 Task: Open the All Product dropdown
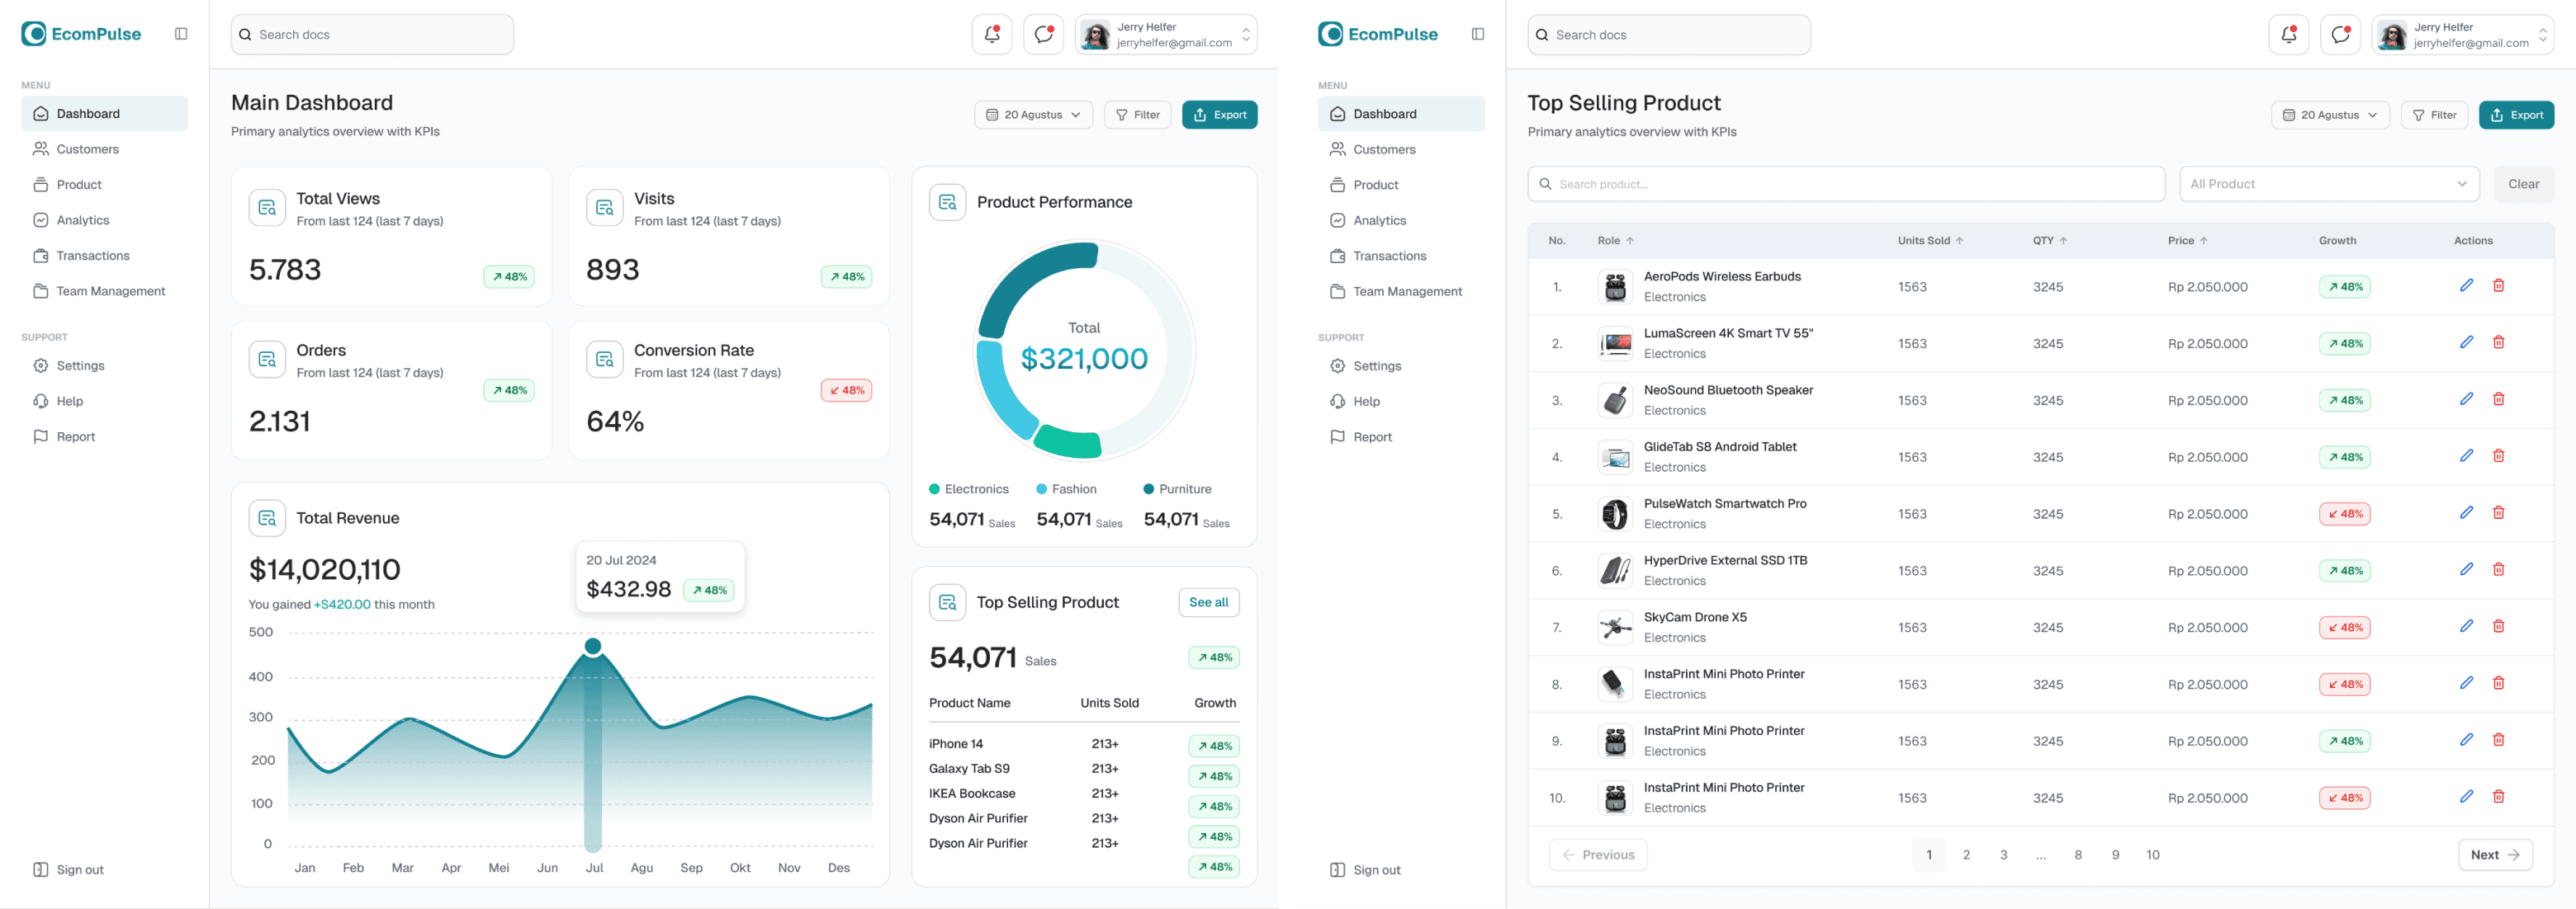(x=2328, y=184)
